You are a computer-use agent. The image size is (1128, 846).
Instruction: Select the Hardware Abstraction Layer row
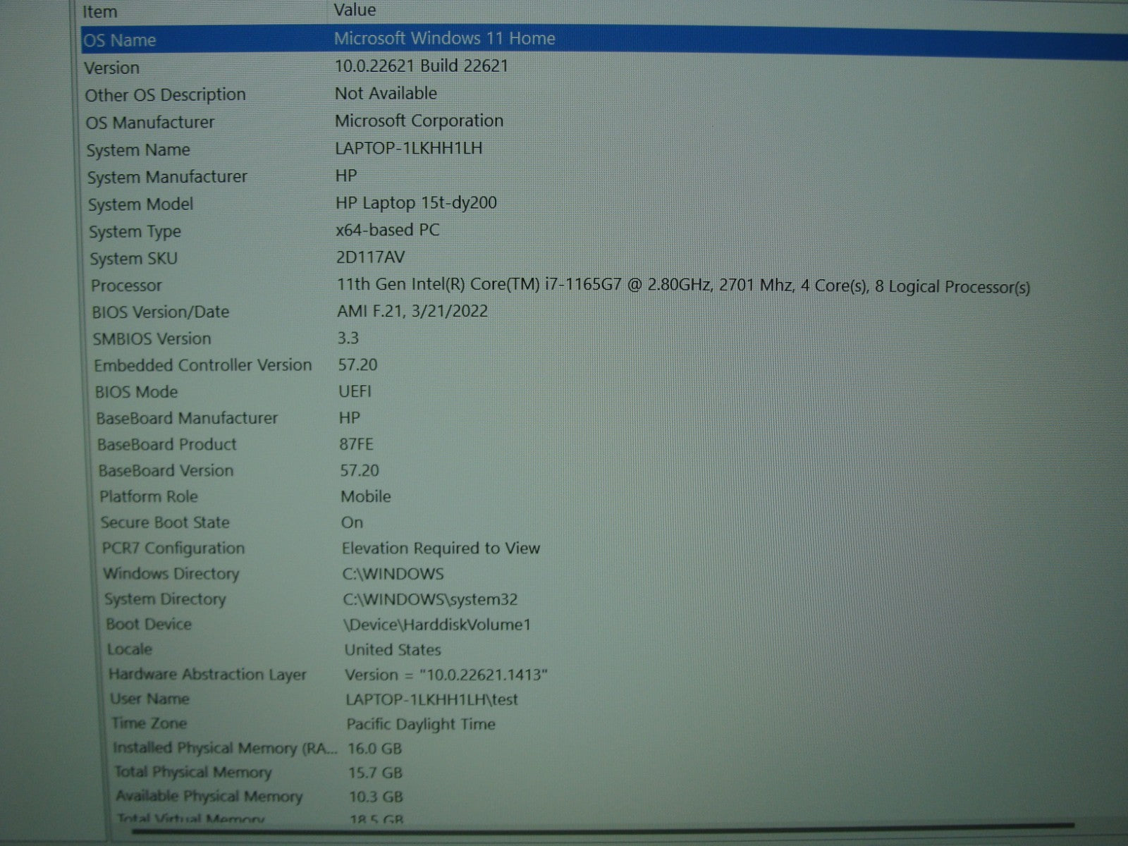pyautogui.click(x=207, y=675)
